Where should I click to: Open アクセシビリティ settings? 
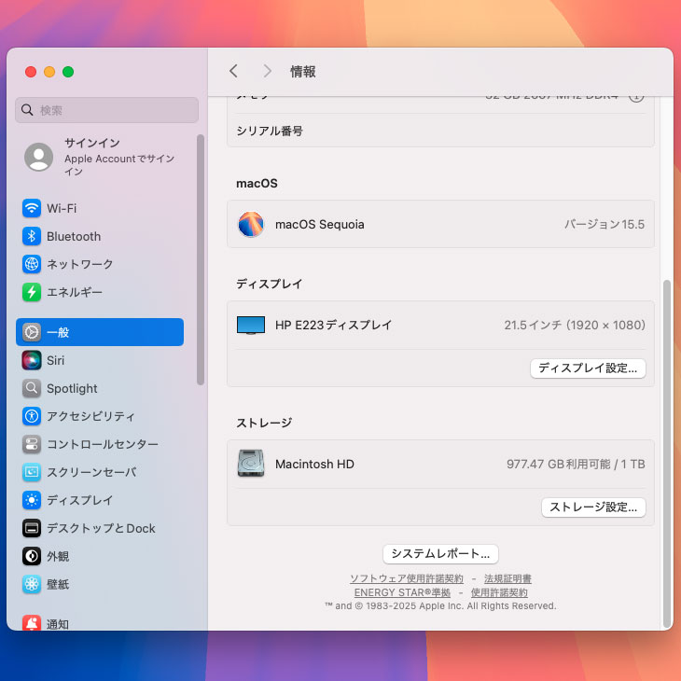(x=100, y=416)
